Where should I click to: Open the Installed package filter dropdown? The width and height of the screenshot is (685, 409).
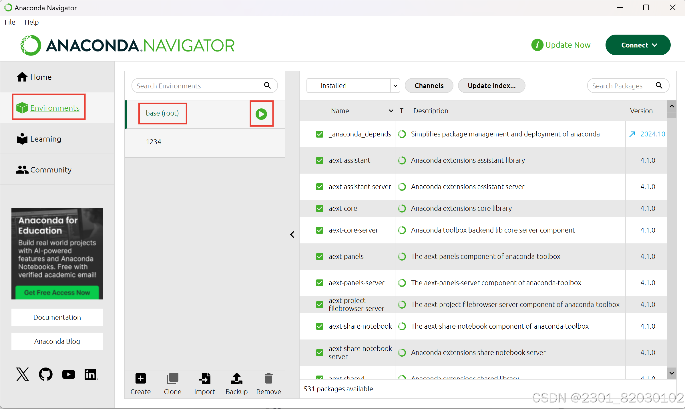353,86
